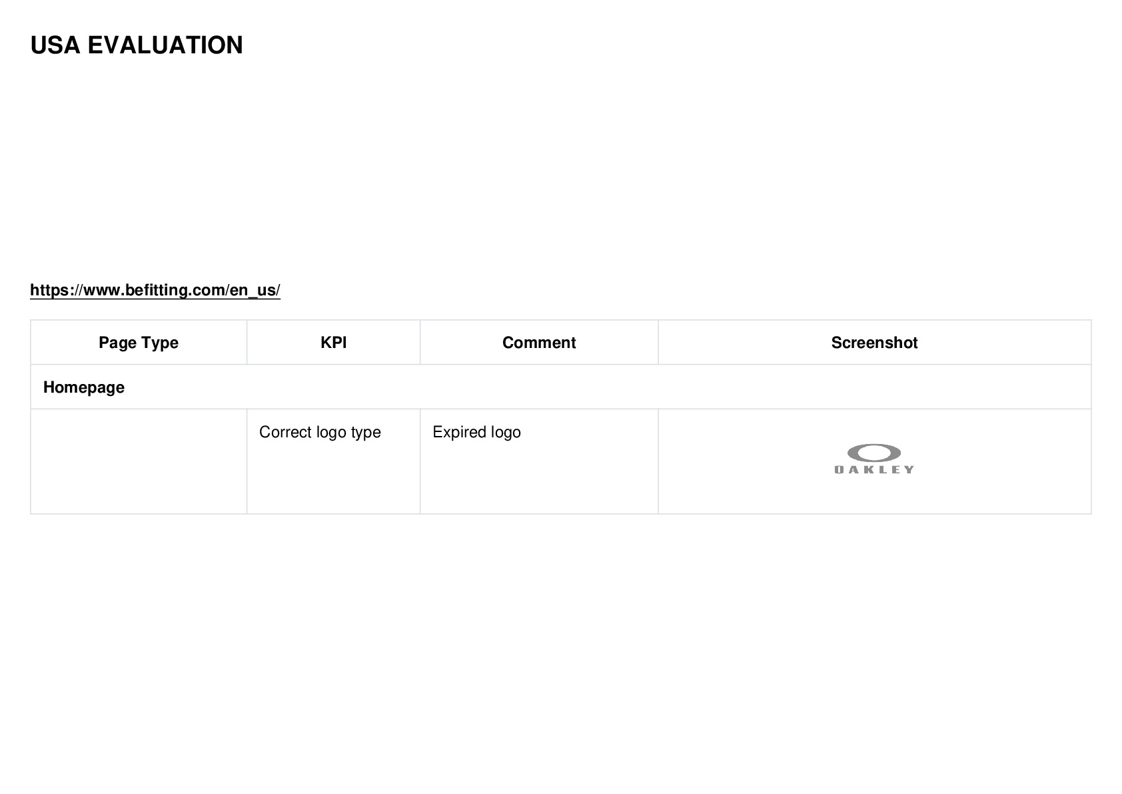This screenshot has height=794, width=1122.
Task: Select the Homepage section row label
Action: [84, 387]
